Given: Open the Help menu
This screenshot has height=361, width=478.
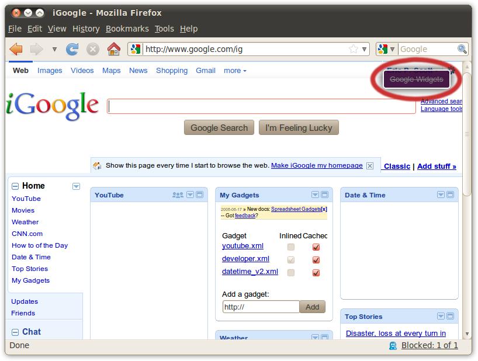Looking at the screenshot, I should 189,29.
